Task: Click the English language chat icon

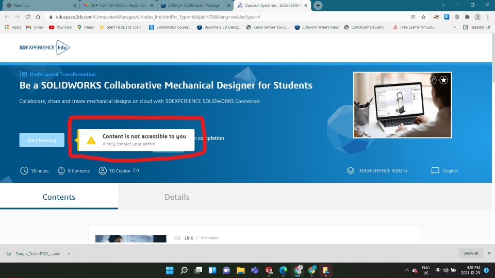Action: tap(435, 170)
